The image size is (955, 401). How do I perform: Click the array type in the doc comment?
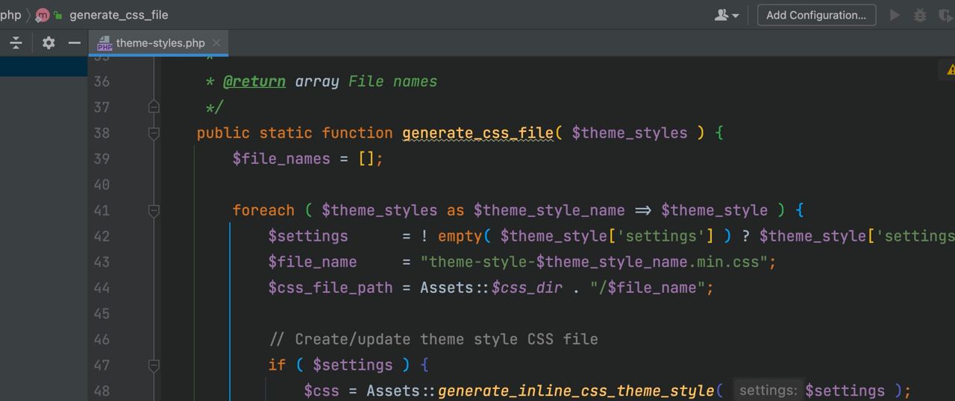(317, 81)
